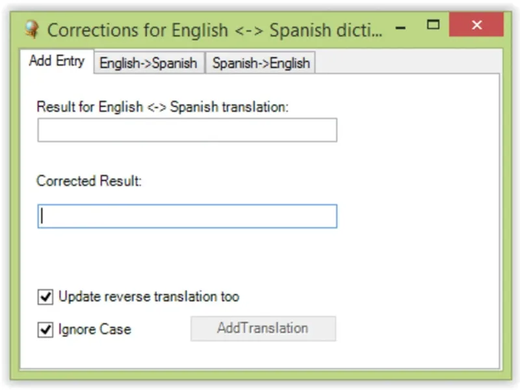
Task: Open the Spanish->English tab
Action: tap(261, 64)
